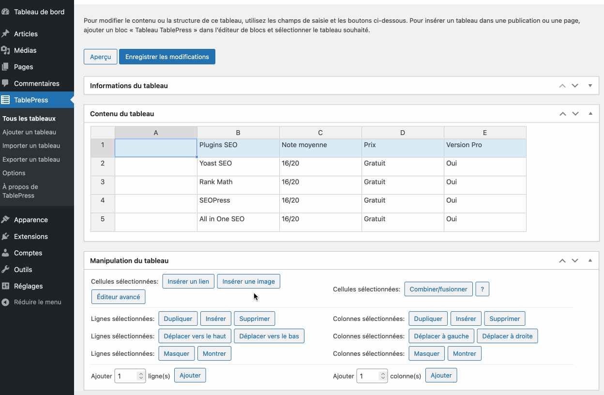Click the Outils wrench icon
The height and width of the screenshot is (395, 604).
5,270
